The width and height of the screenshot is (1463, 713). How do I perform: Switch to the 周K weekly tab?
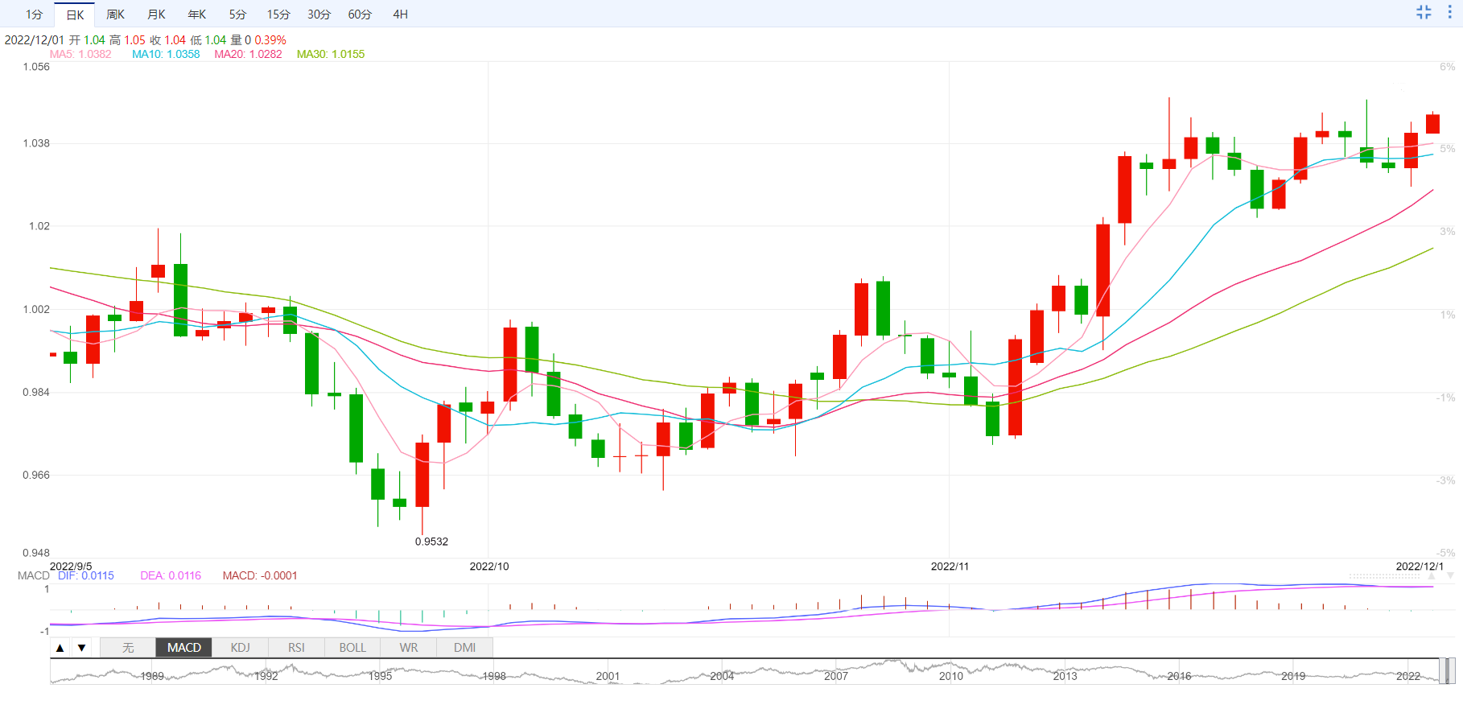tap(116, 14)
